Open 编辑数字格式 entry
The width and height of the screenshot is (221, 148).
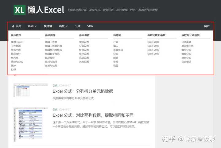[52, 54]
